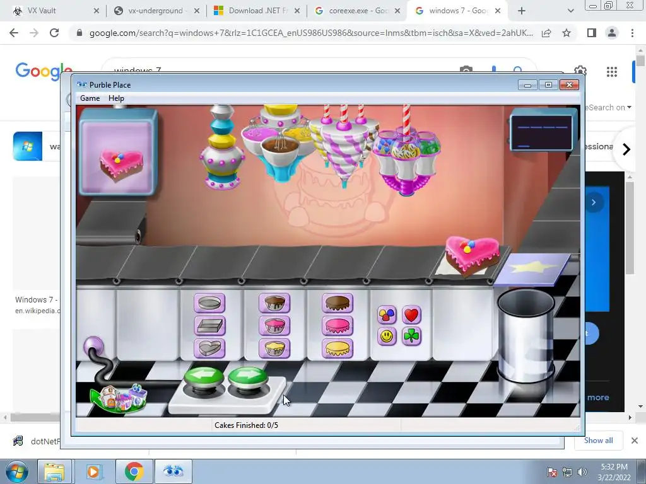The width and height of the screenshot is (646, 484).
Task: Open Windows Media Player from taskbar
Action: pos(93,471)
